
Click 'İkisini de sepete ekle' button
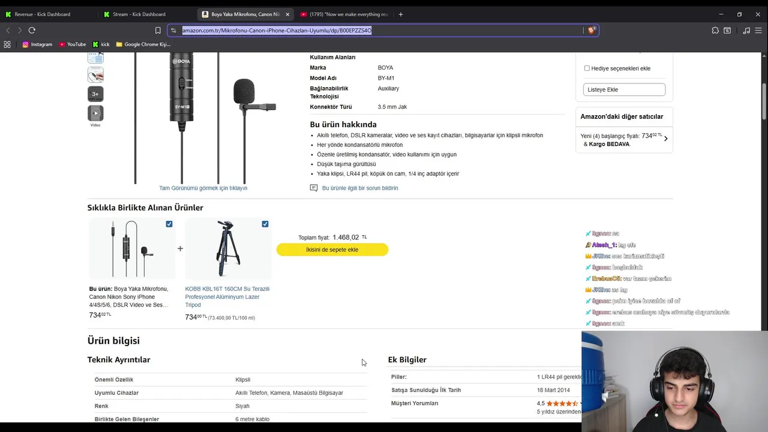332,250
